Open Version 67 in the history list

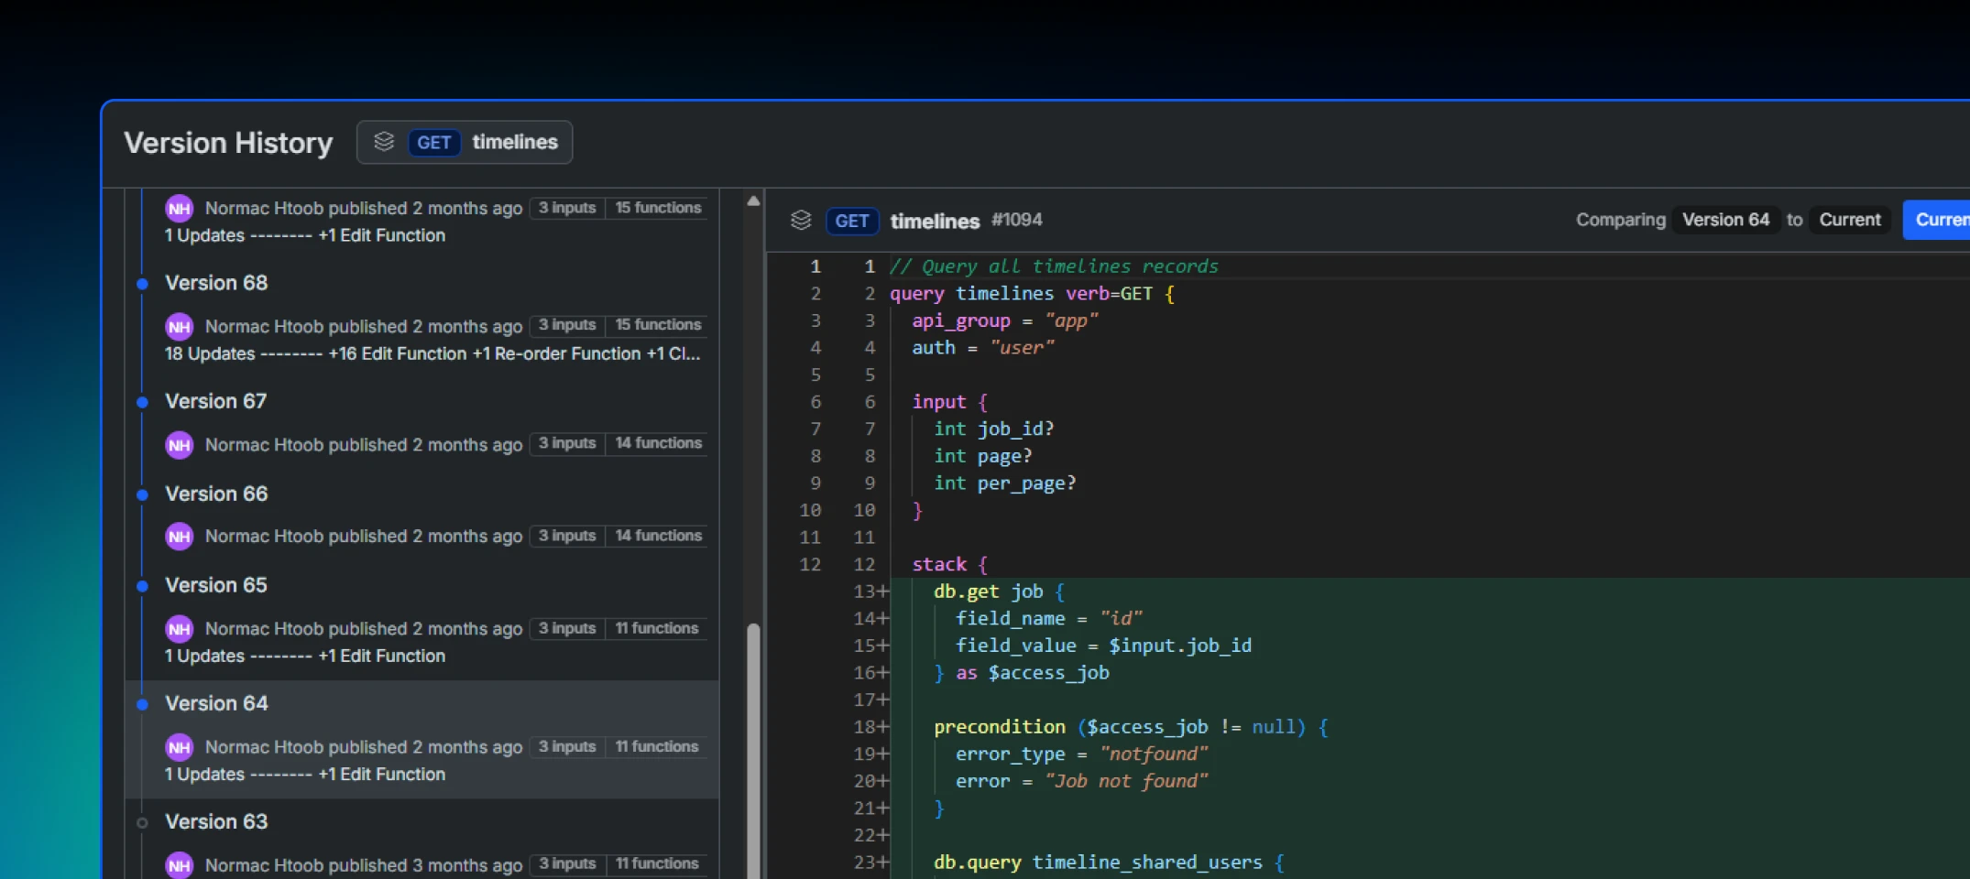coord(216,401)
